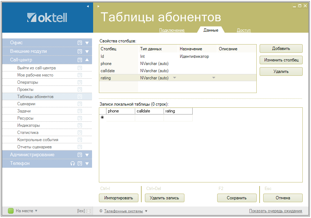Open help icon for Администрирование section
This screenshot has height=218, width=311.
(x=80, y=155)
